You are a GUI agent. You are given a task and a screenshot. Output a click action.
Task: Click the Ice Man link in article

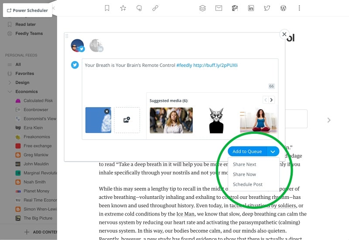pyautogui.click(x=185, y=214)
